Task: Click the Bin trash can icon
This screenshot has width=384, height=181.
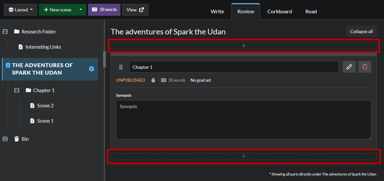Action: (17, 139)
